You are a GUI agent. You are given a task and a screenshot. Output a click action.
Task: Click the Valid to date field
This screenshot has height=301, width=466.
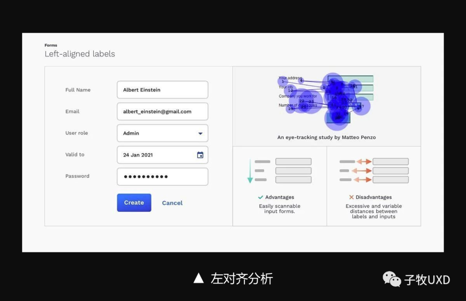(163, 155)
